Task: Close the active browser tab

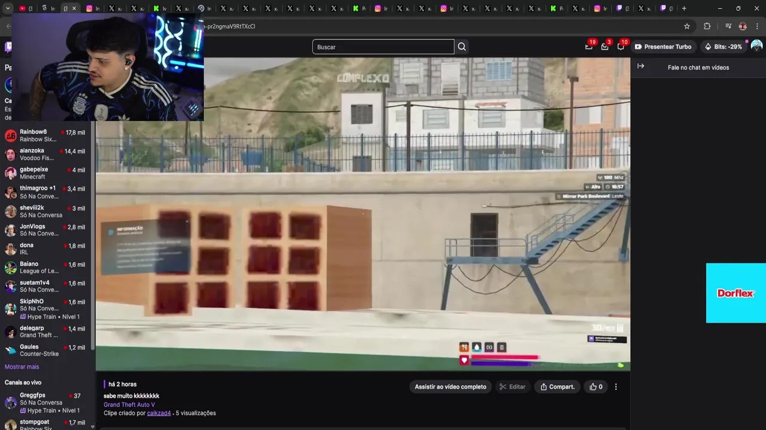Action: (74, 8)
